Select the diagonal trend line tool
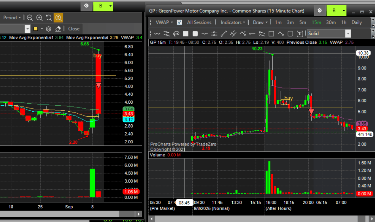The height and width of the screenshot is (222, 375). 223,34
